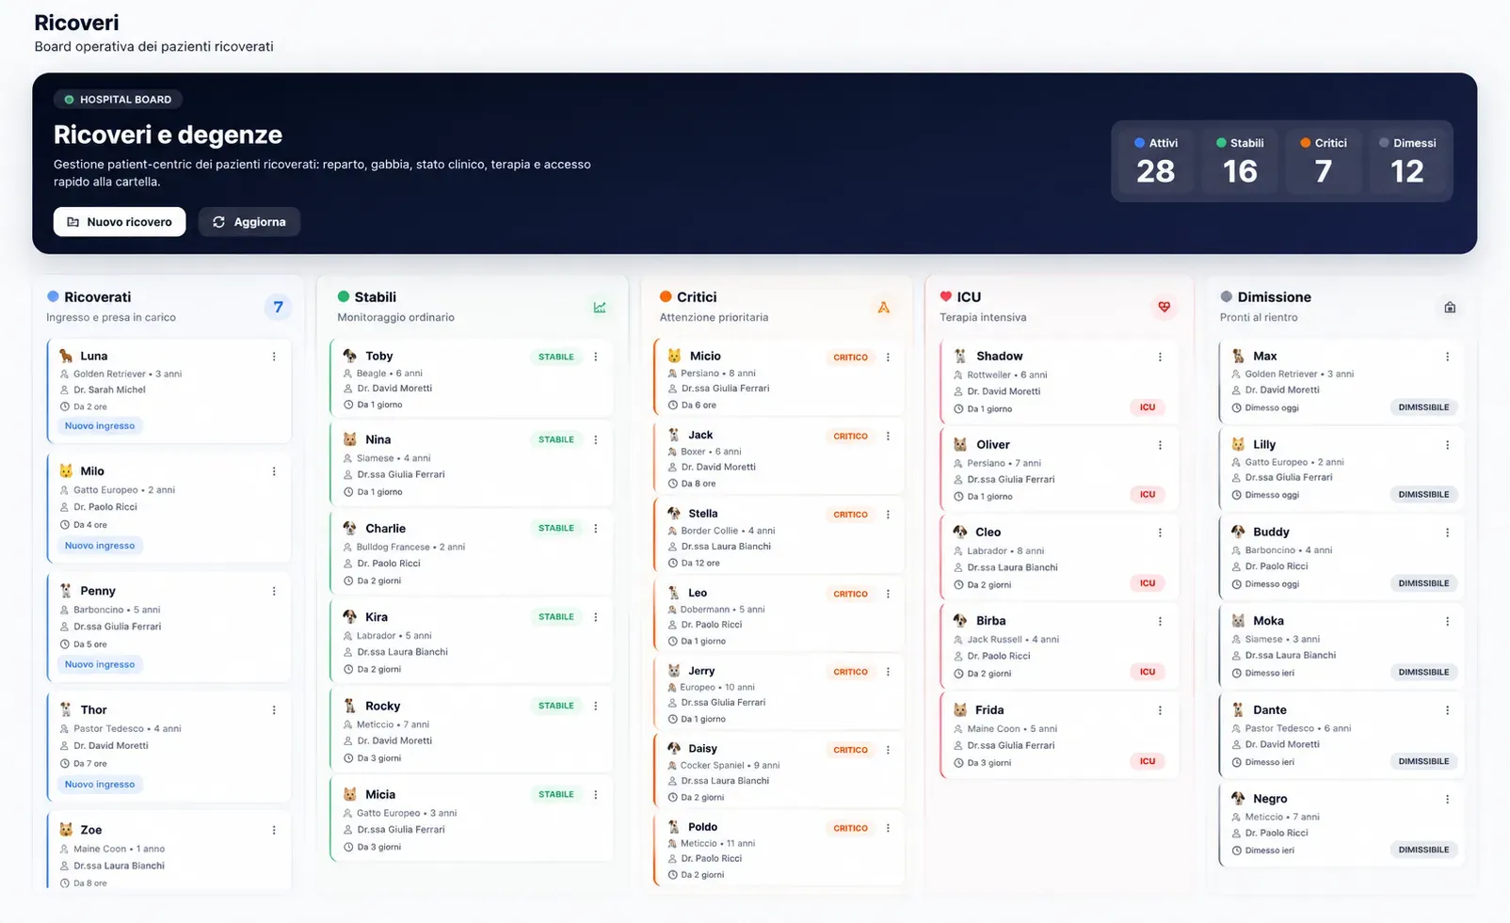Click the Critici 7 stat tile
Image resolution: width=1510 pixels, height=923 pixels.
(1324, 161)
